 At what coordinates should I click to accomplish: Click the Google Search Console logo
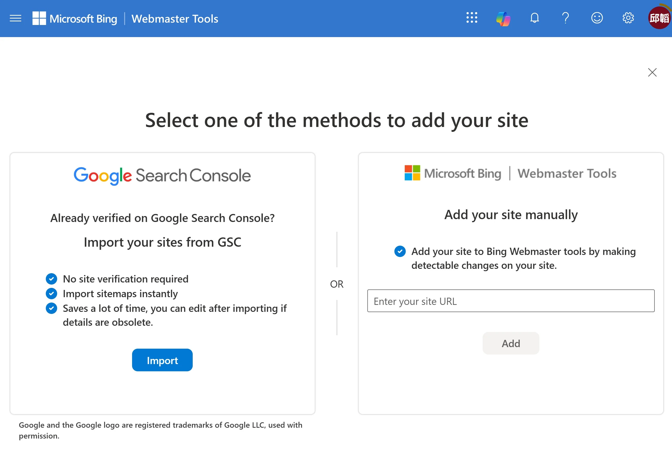pos(162,175)
